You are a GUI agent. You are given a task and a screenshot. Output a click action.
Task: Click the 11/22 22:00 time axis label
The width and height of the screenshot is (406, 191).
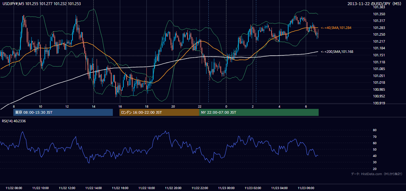tap(200, 188)
